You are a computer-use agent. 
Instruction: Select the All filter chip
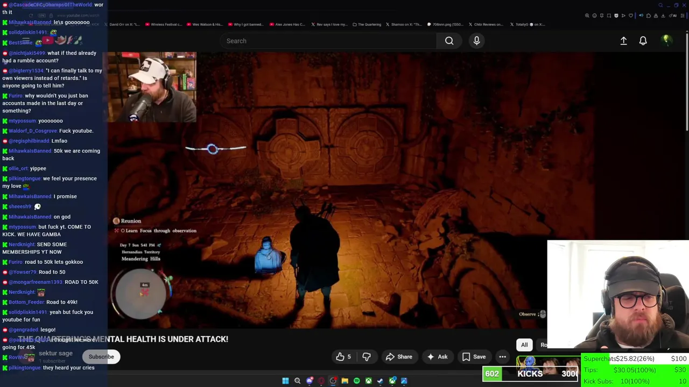524,345
